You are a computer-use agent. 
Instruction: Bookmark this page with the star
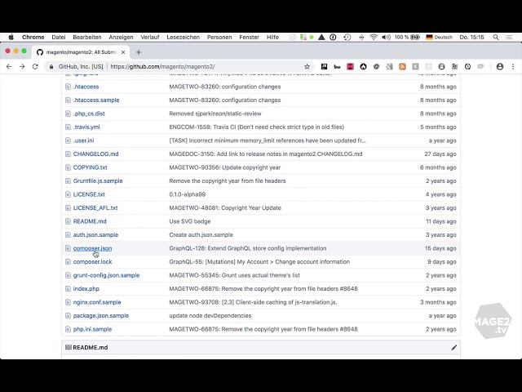(307, 67)
